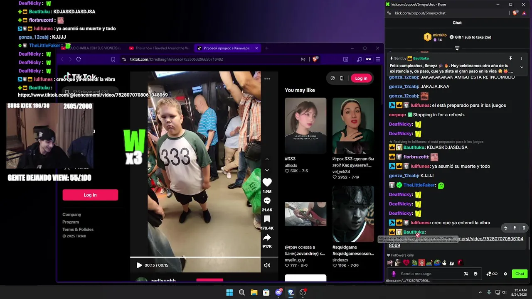Image resolution: width=532 pixels, height=299 pixels.
Task: Open the Program footer link
Action: tap(71, 222)
